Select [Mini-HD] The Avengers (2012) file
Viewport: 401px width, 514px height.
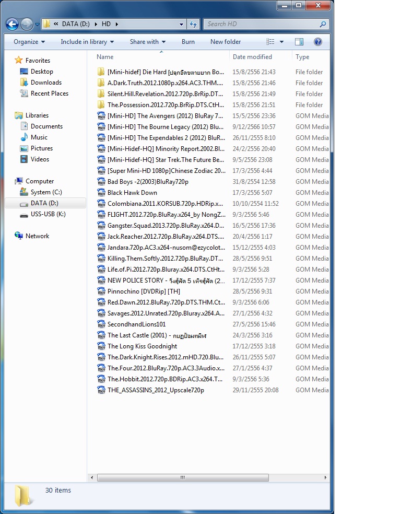[165, 116]
